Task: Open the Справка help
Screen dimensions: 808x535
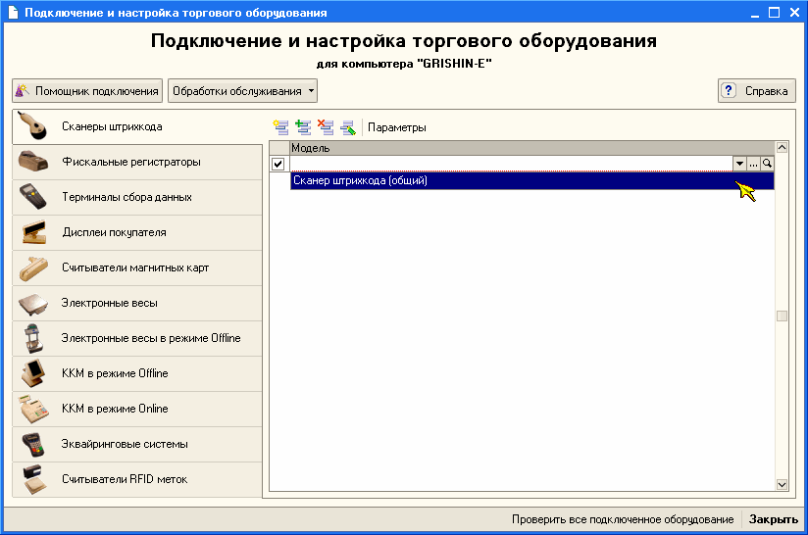Action: (x=757, y=90)
